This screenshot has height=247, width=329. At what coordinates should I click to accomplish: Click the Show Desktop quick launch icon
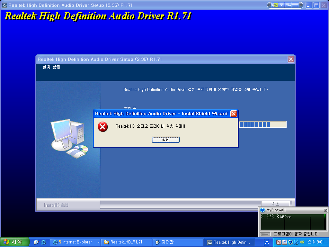(36, 242)
